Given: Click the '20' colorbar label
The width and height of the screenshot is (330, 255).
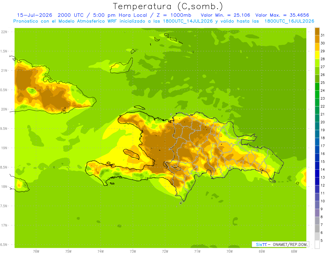Looking at the screenshot, I should tap(323, 122).
